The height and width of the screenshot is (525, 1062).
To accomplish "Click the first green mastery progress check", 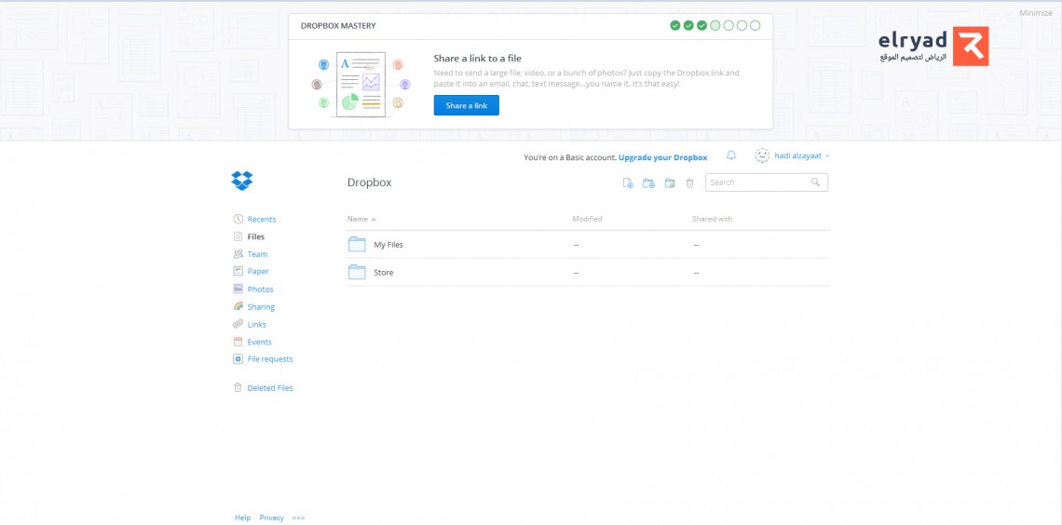I will coord(675,26).
